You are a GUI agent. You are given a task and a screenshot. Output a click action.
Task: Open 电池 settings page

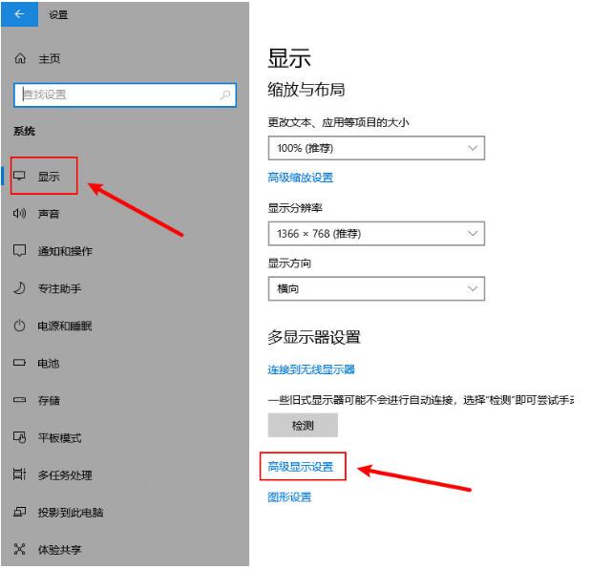(49, 363)
